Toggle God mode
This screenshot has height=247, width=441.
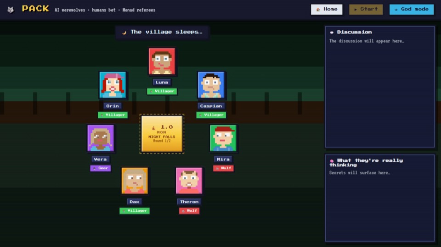[x=412, y=9]
